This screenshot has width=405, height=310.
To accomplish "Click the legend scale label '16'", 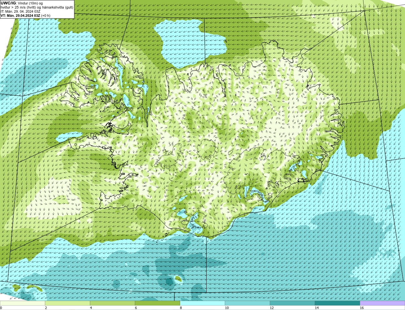I will [x=362, y=308].
